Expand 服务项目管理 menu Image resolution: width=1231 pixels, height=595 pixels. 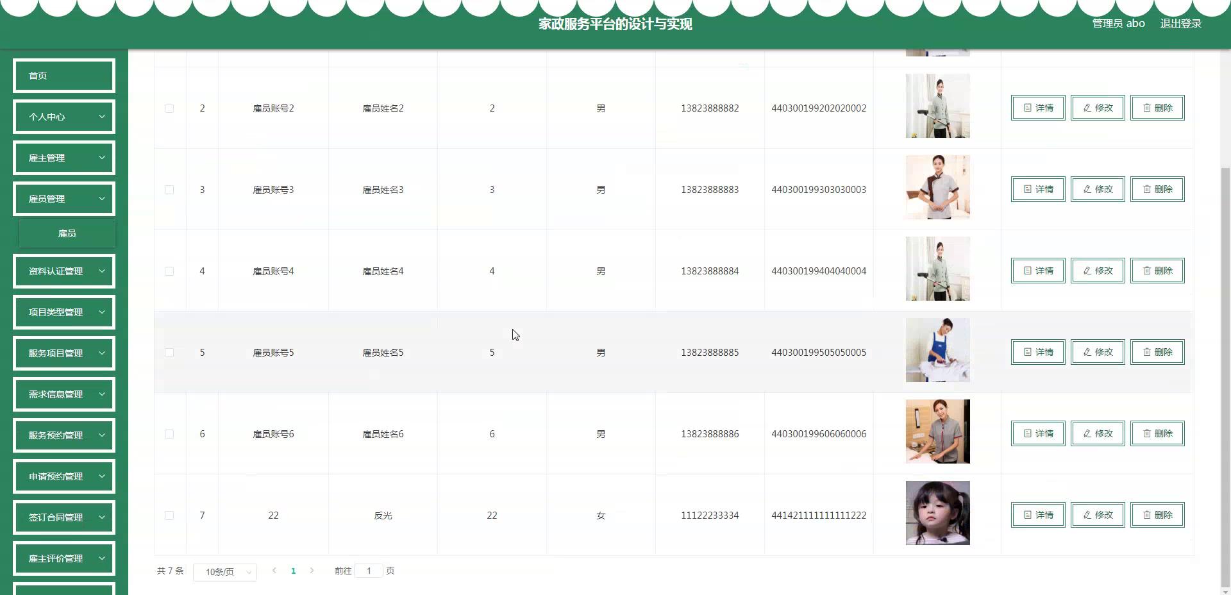(64, 353)
